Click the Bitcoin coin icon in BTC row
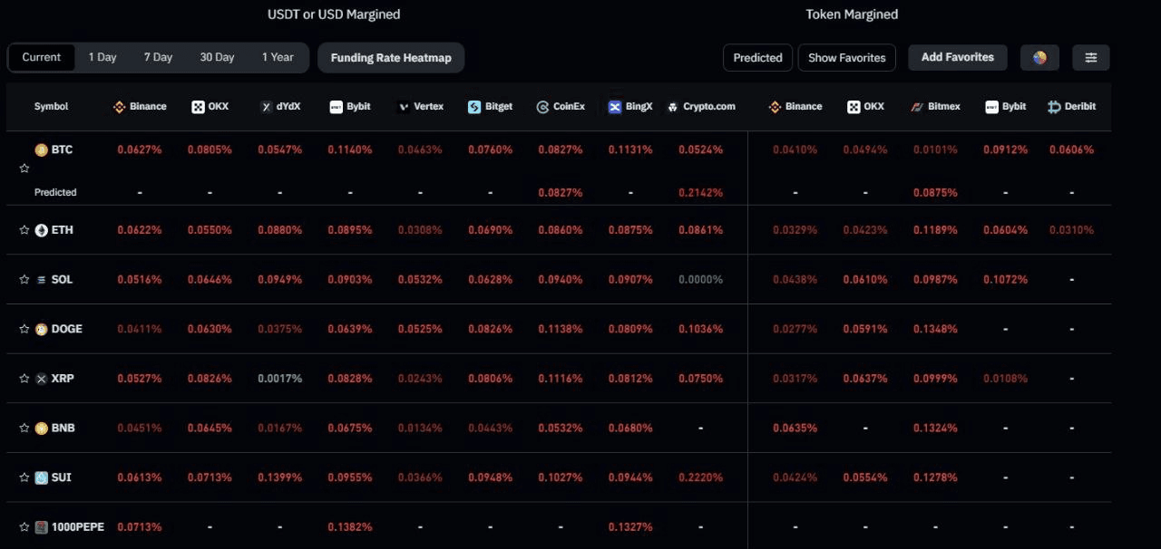1161x549 pixels. (41, 149)
